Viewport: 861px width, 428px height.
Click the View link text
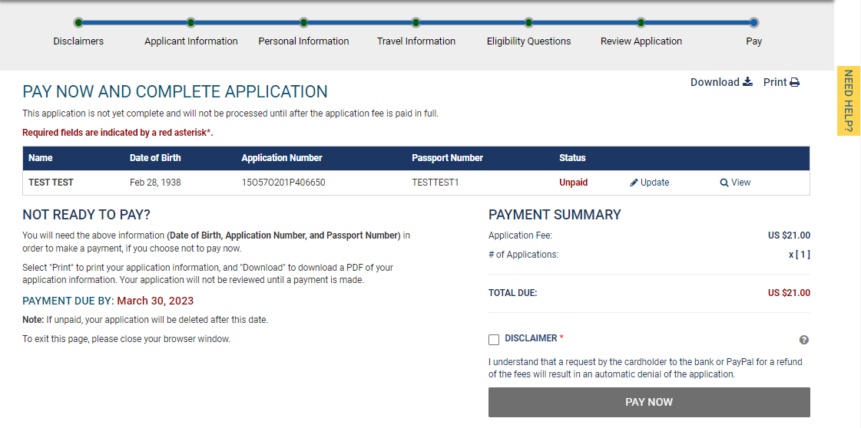pyautogui.click(x=740, y=183)
